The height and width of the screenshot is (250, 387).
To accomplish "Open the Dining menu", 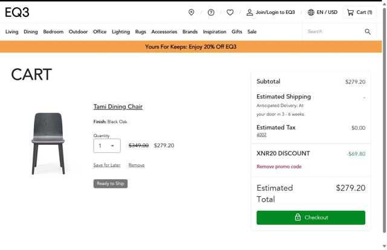I will (x=31, y=31).
